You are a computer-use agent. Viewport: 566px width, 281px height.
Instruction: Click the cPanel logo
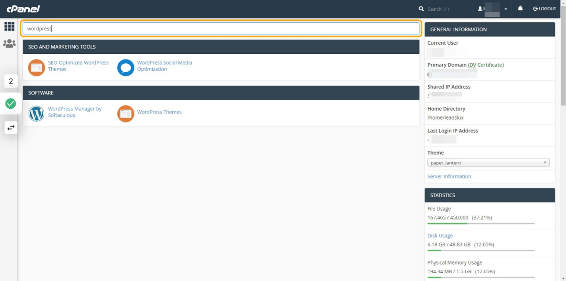pos(23,9)
